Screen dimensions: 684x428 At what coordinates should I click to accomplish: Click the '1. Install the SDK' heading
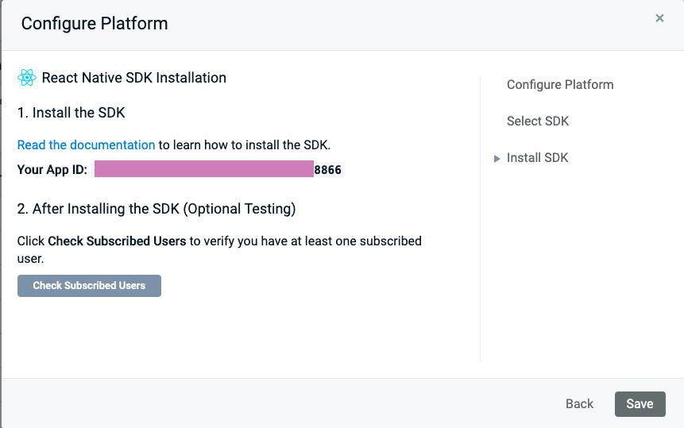(71, 113)
